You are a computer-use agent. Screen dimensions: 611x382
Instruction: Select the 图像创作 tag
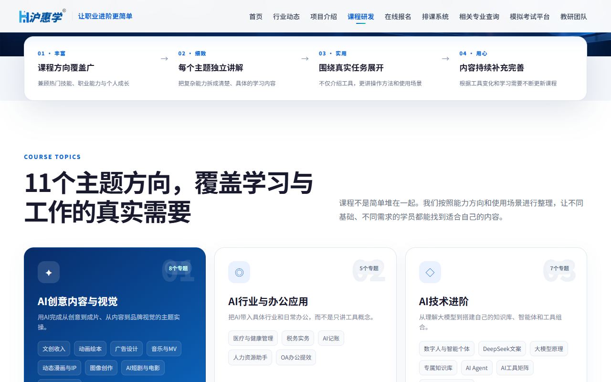[101, 368]
